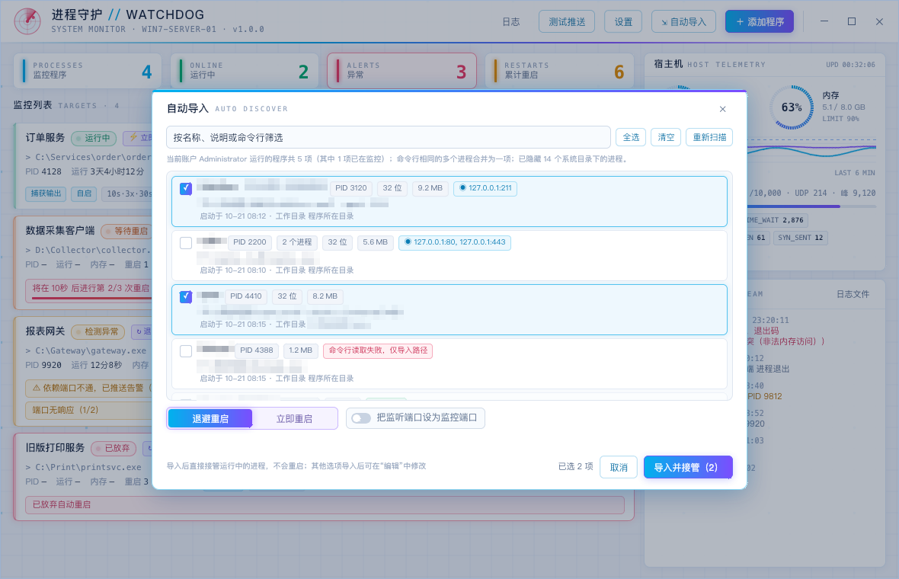The width and height of the screenshot is (899, 579).
Task: Close the 自动导入 dialog with X
Action: 722,109
